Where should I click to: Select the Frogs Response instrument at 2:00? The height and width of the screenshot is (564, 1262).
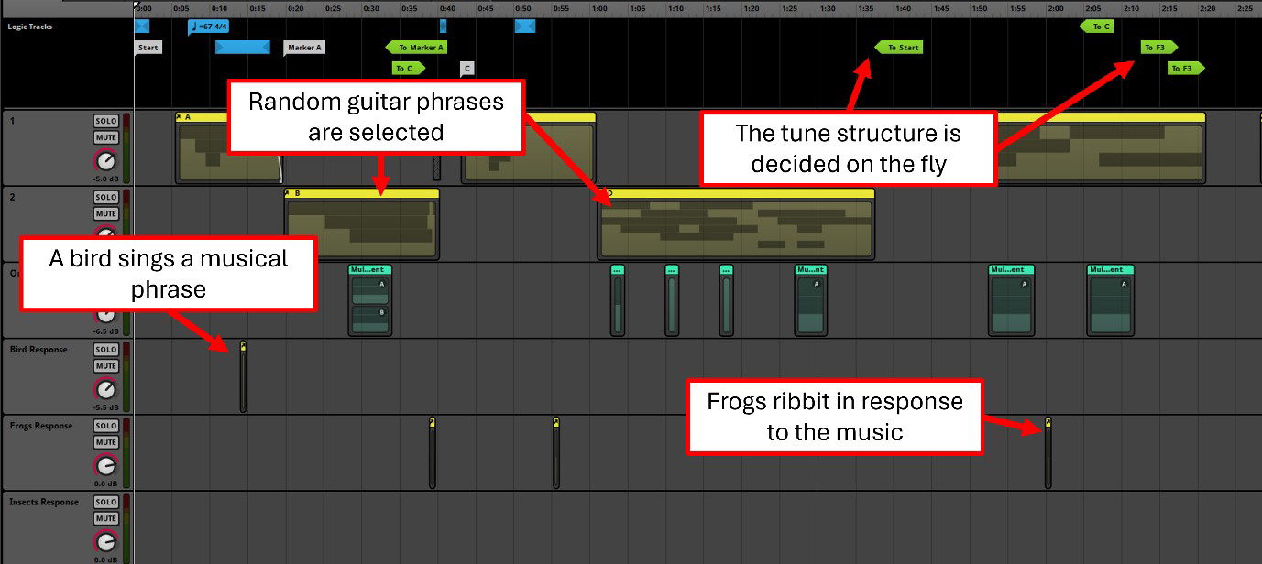tap(1048, 453)
